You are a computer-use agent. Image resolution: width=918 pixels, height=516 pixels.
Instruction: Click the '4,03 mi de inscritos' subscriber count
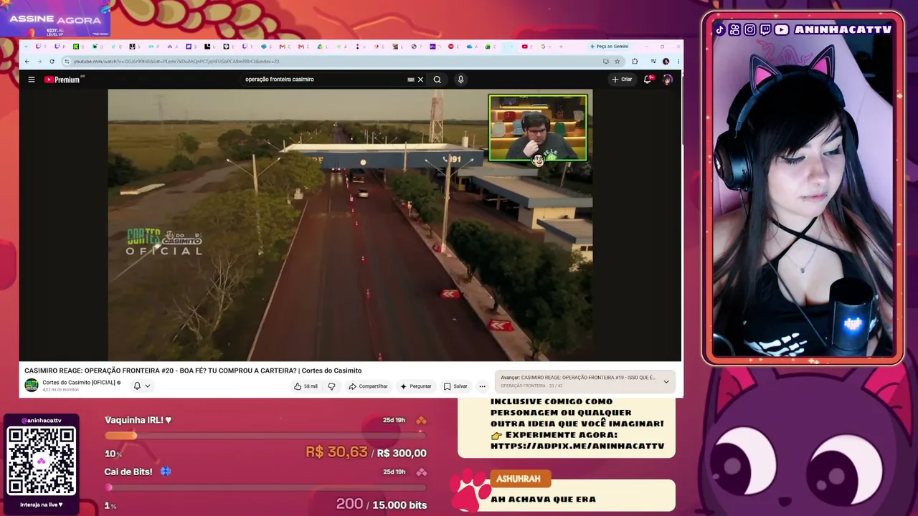click(61, 390)
